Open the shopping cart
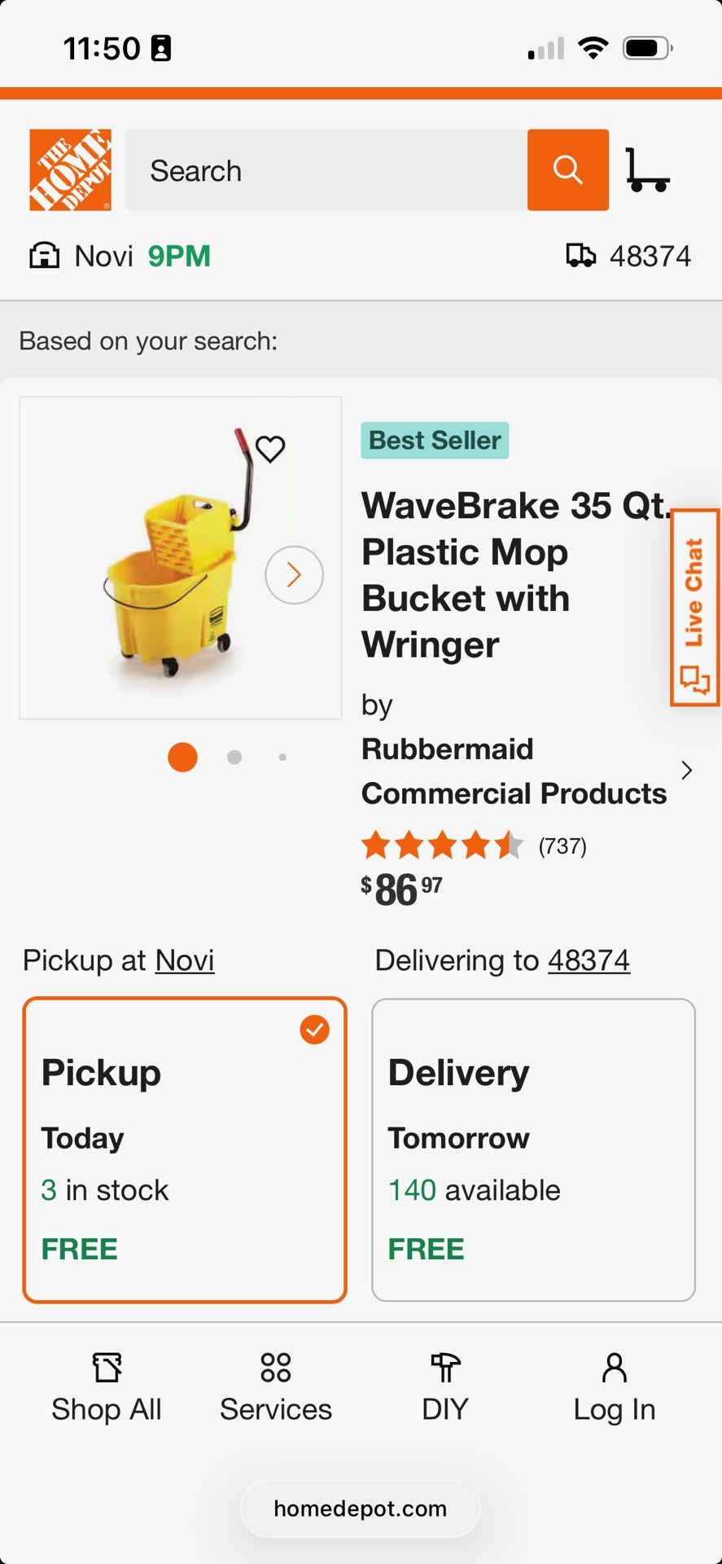Screen dimensions: 722x1564 [647, 169]
